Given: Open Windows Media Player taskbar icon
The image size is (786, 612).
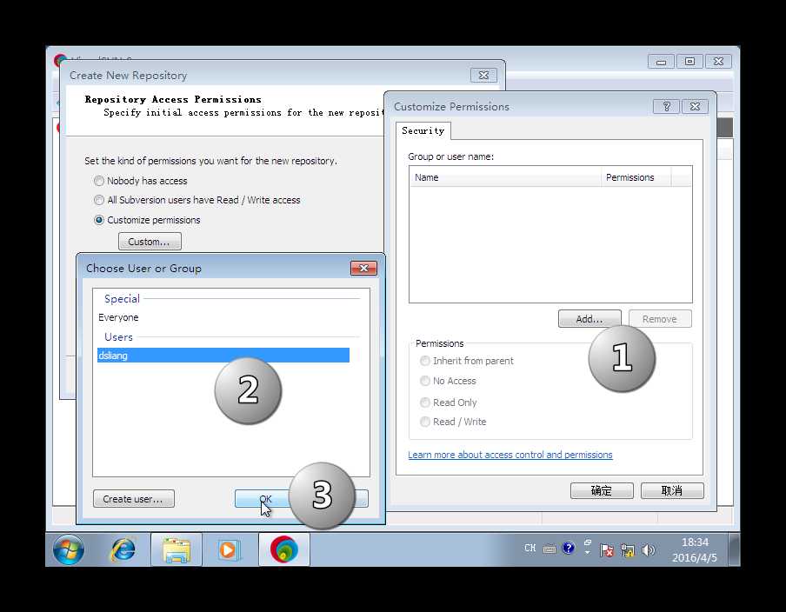Looking at the screenshot, I should coord(229,550).
